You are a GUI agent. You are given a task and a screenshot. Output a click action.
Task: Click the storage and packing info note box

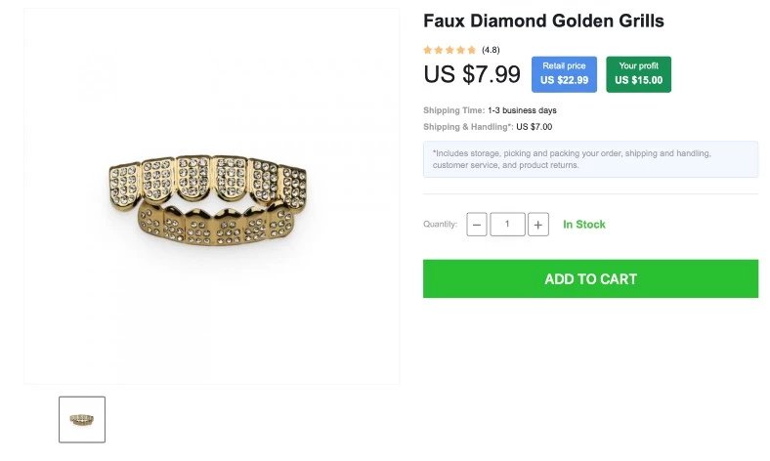click(x=590, y=159)
